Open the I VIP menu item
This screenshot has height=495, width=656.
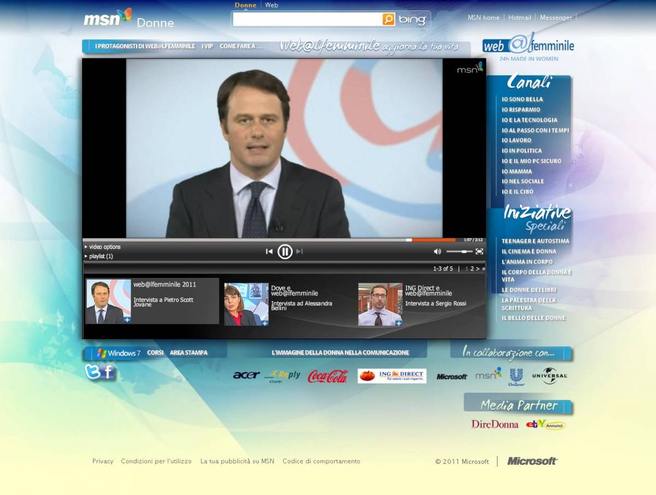pyautogui.click(x=207, y=46)
